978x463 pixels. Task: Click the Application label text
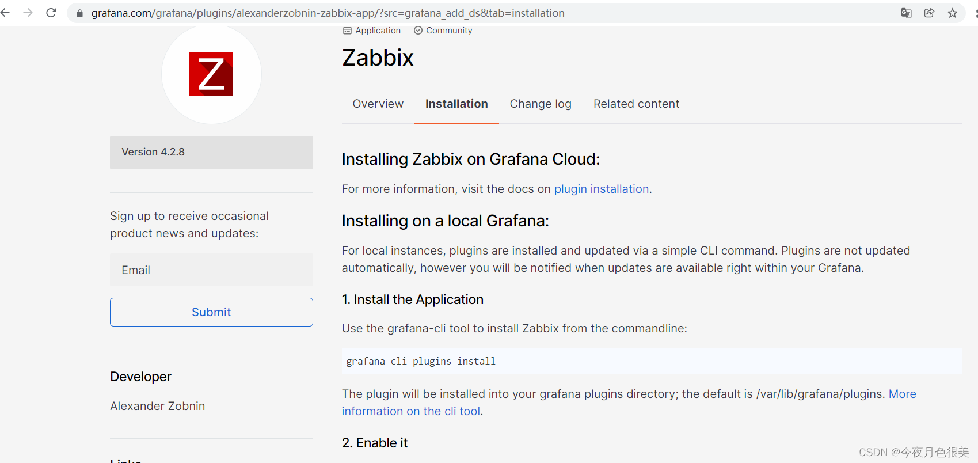coord(378,31)
